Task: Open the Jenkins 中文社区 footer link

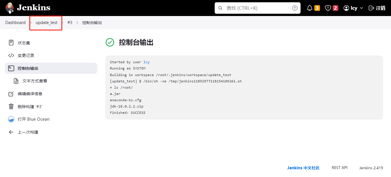Action: click(x=303, y=168)
